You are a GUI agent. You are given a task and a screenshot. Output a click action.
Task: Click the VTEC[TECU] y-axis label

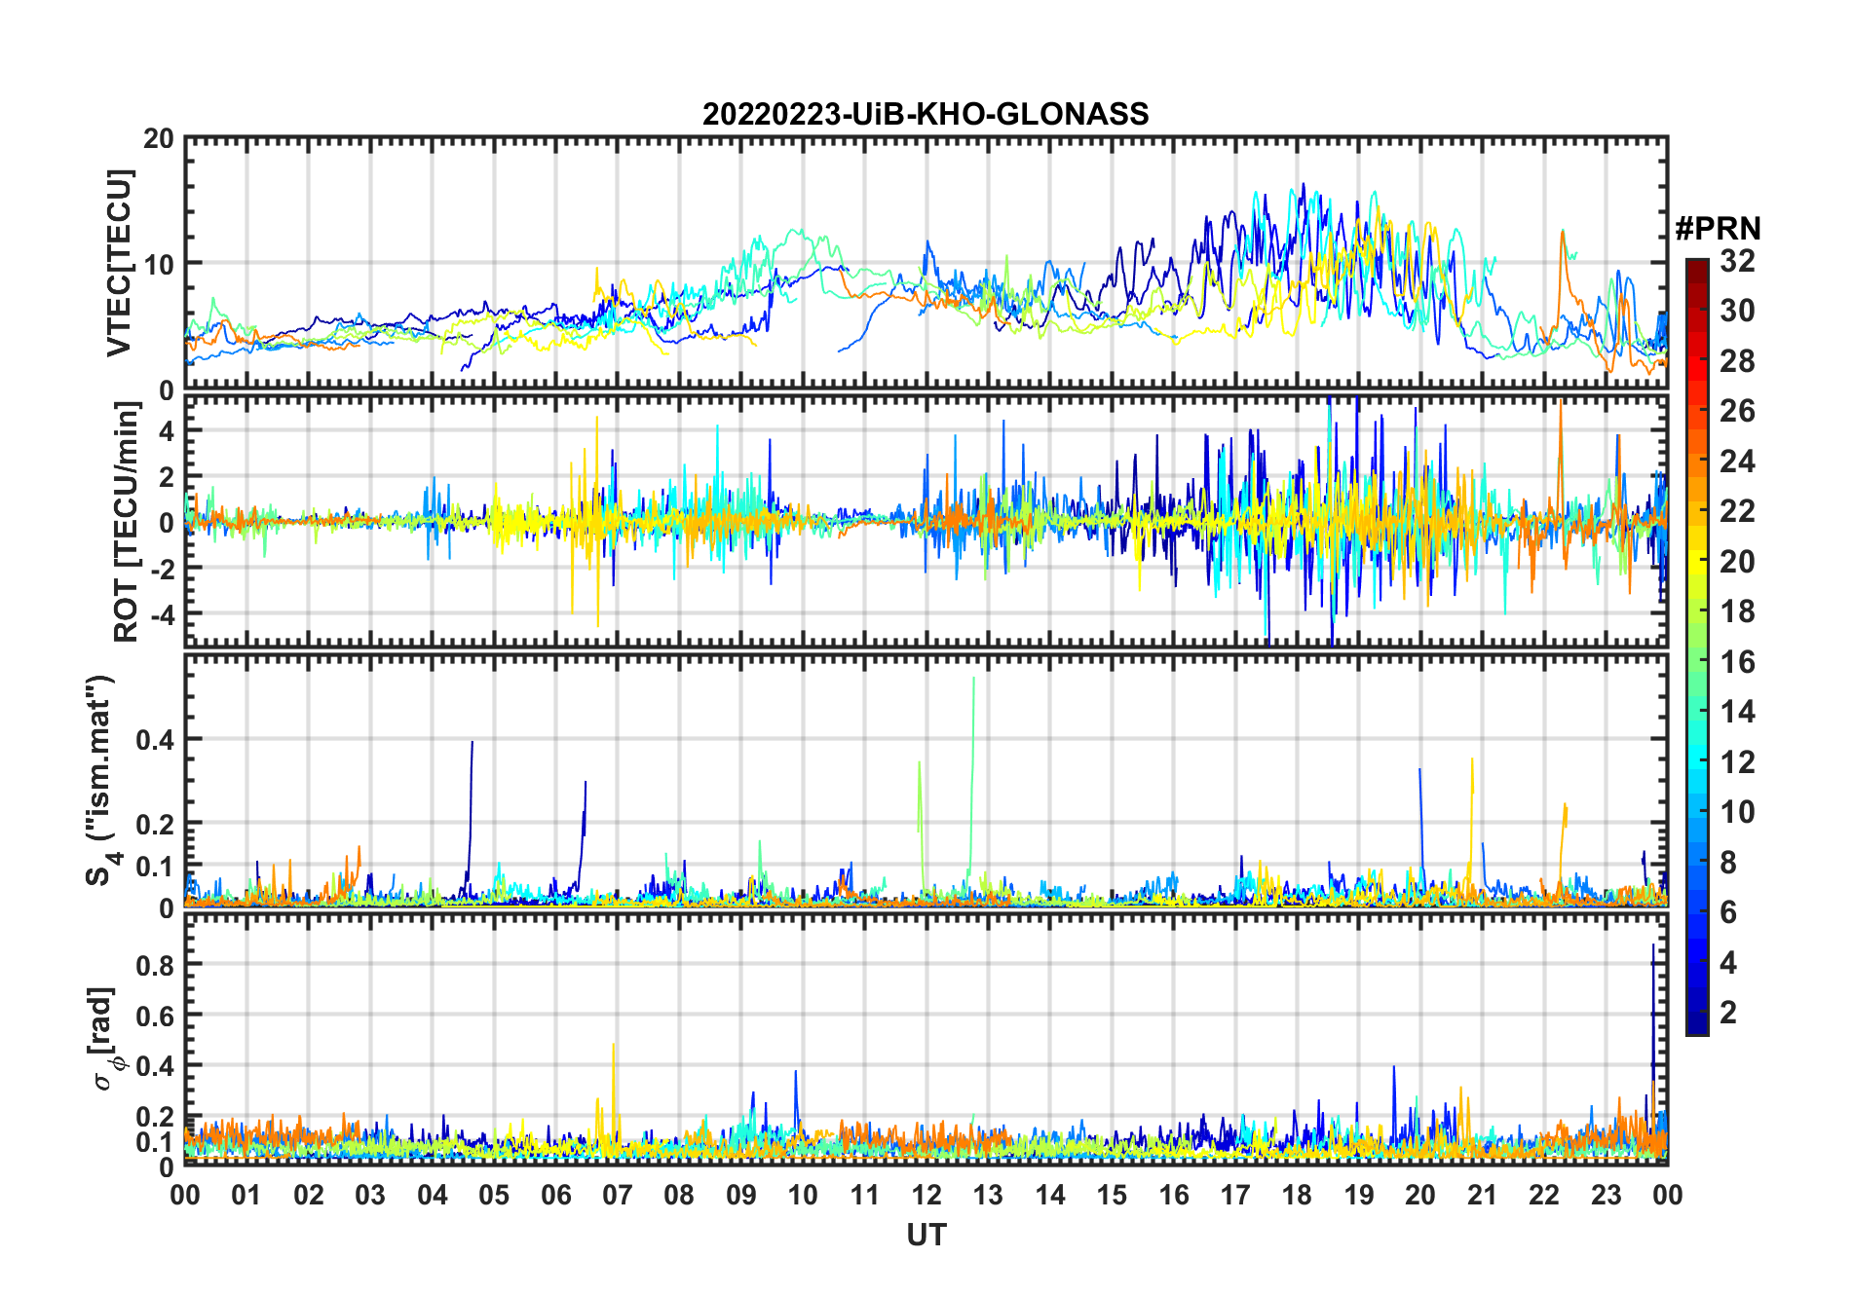[x=119, y=264]
